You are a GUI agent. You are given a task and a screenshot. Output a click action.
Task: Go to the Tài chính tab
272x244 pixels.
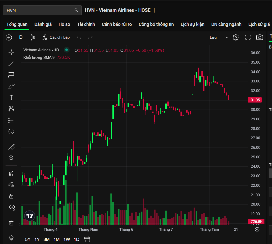tap(86, 24)
